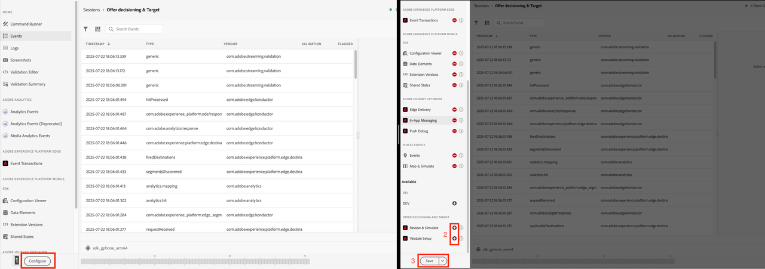Click inside the Search Events field
Viewport: 765px width, 269px height.
click(x=137, y=29)
